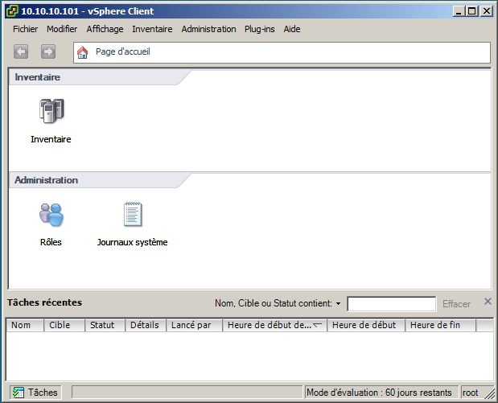Viewport: 498px width, 403px height.
Task: Open the Inventaire menu in menu bar
Action: tap(152, 29)
